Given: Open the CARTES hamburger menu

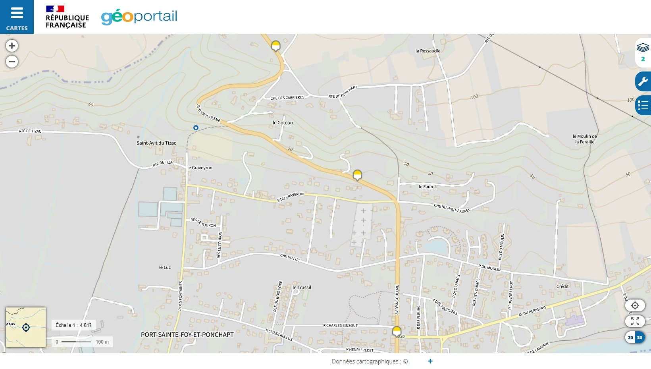Looking at the screenshot, I should 17,17.
